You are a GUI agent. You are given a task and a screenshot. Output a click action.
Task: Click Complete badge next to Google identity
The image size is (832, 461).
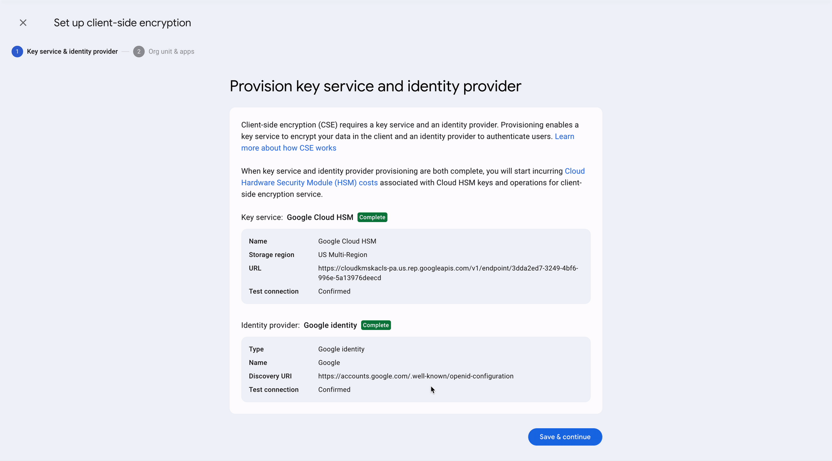click(376, 325)
